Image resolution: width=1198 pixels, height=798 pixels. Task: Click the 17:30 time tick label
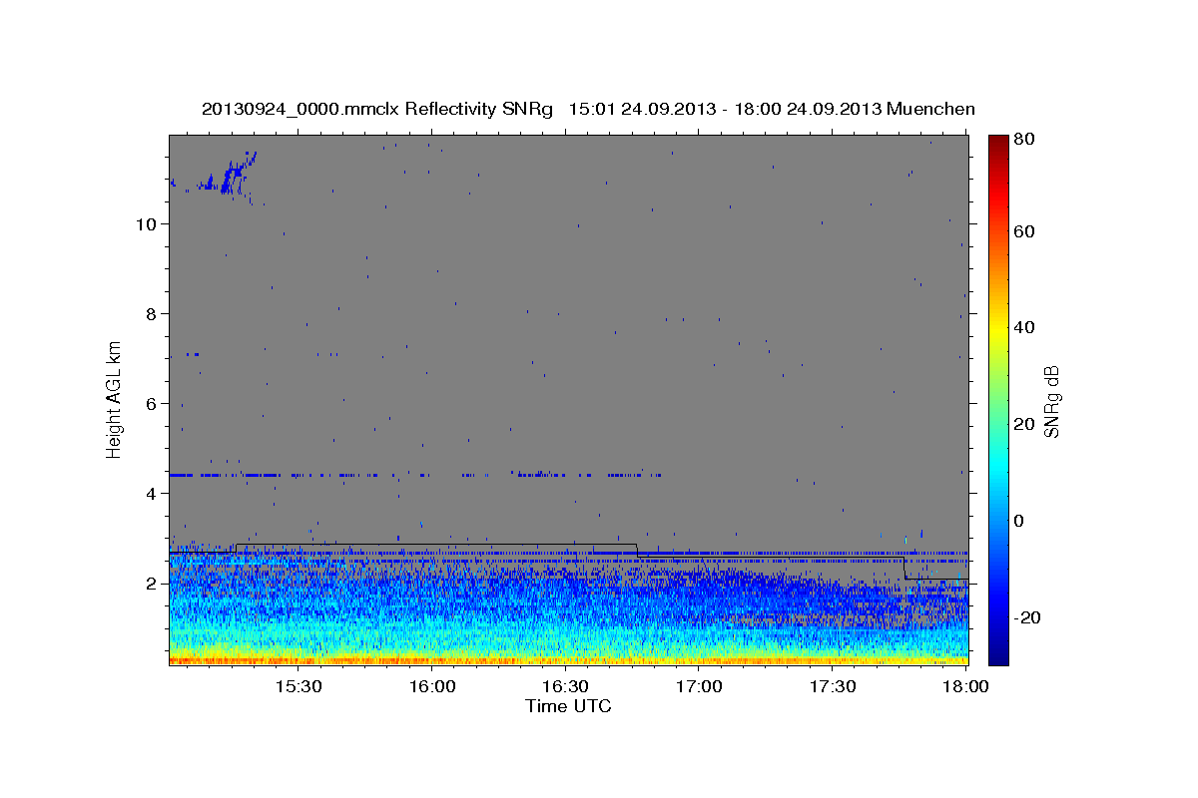pos(833,687)
